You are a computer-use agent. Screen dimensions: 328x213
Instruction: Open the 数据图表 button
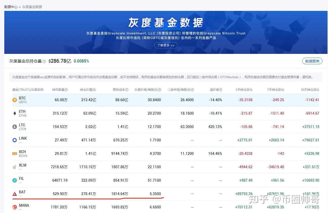[312, 61]
